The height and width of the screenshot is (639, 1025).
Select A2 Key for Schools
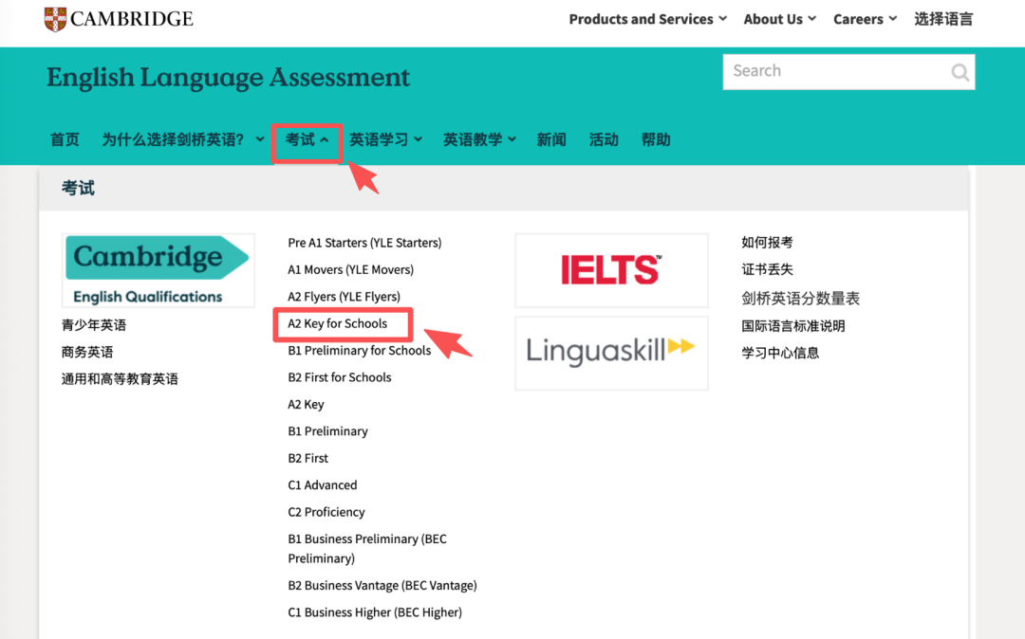[x=337, y=323]
